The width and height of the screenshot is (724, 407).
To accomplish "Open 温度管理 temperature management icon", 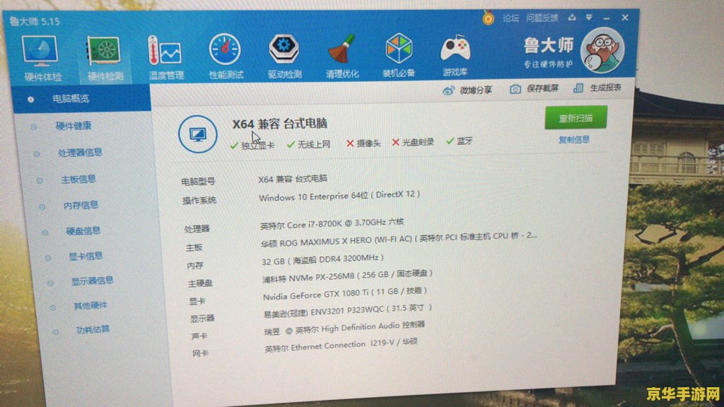I will point(165,57).
